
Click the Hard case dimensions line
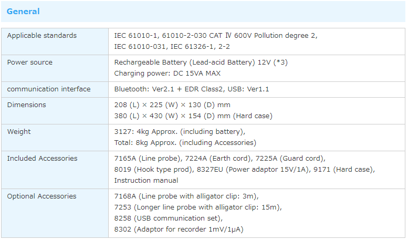pyautogui.click(x=193, y=116)
